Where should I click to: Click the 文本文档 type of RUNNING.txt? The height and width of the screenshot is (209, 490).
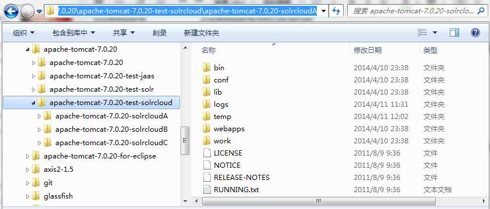pyautogui.click(x=437, y=189)
